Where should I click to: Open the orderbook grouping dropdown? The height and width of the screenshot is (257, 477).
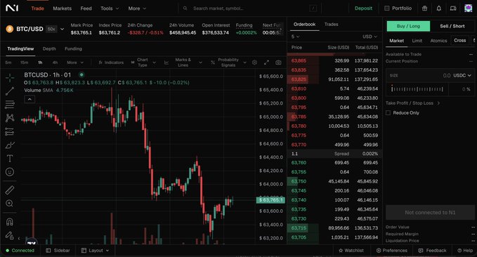[295, 37]
